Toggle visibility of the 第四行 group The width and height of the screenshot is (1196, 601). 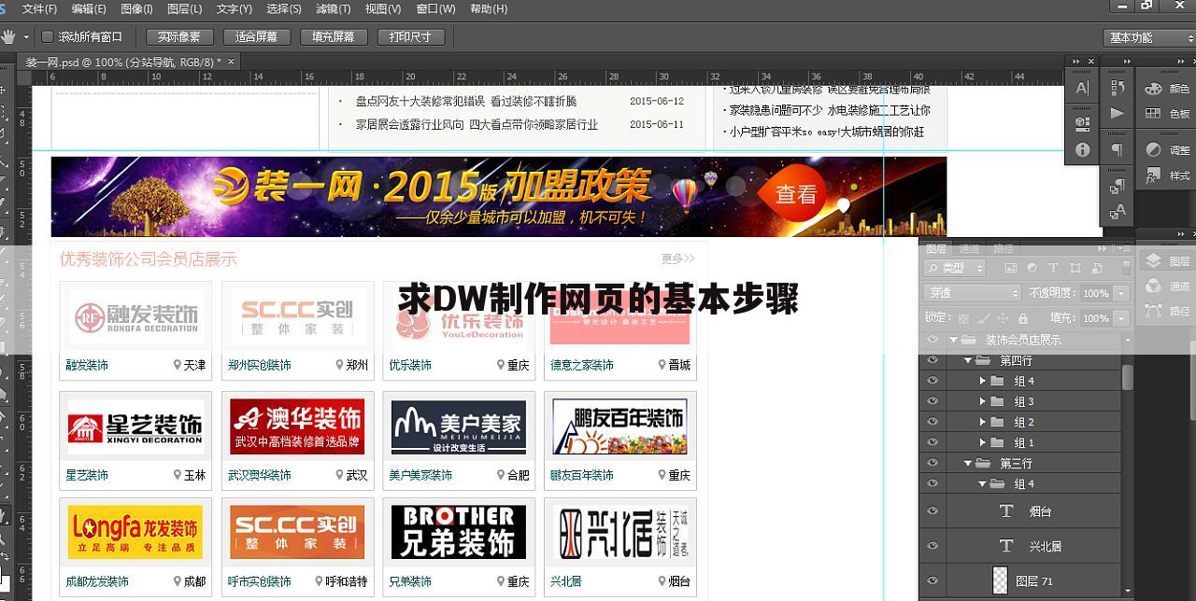933,360
